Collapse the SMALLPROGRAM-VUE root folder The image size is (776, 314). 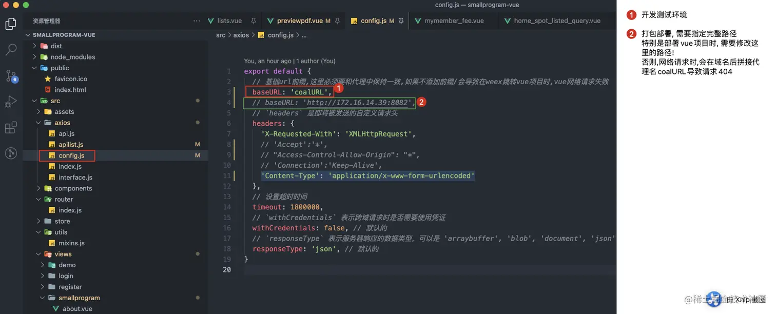pos(28,35)
